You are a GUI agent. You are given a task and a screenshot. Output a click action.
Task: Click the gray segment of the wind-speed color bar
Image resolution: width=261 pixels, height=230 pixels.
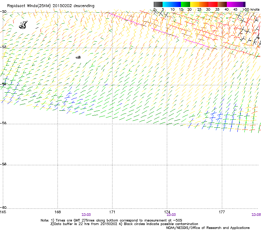[158, 4]
